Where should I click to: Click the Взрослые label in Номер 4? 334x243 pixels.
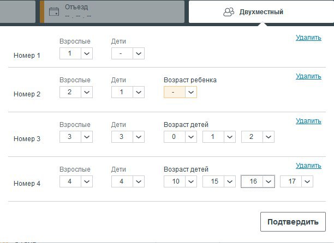click(x=75, y=169)
